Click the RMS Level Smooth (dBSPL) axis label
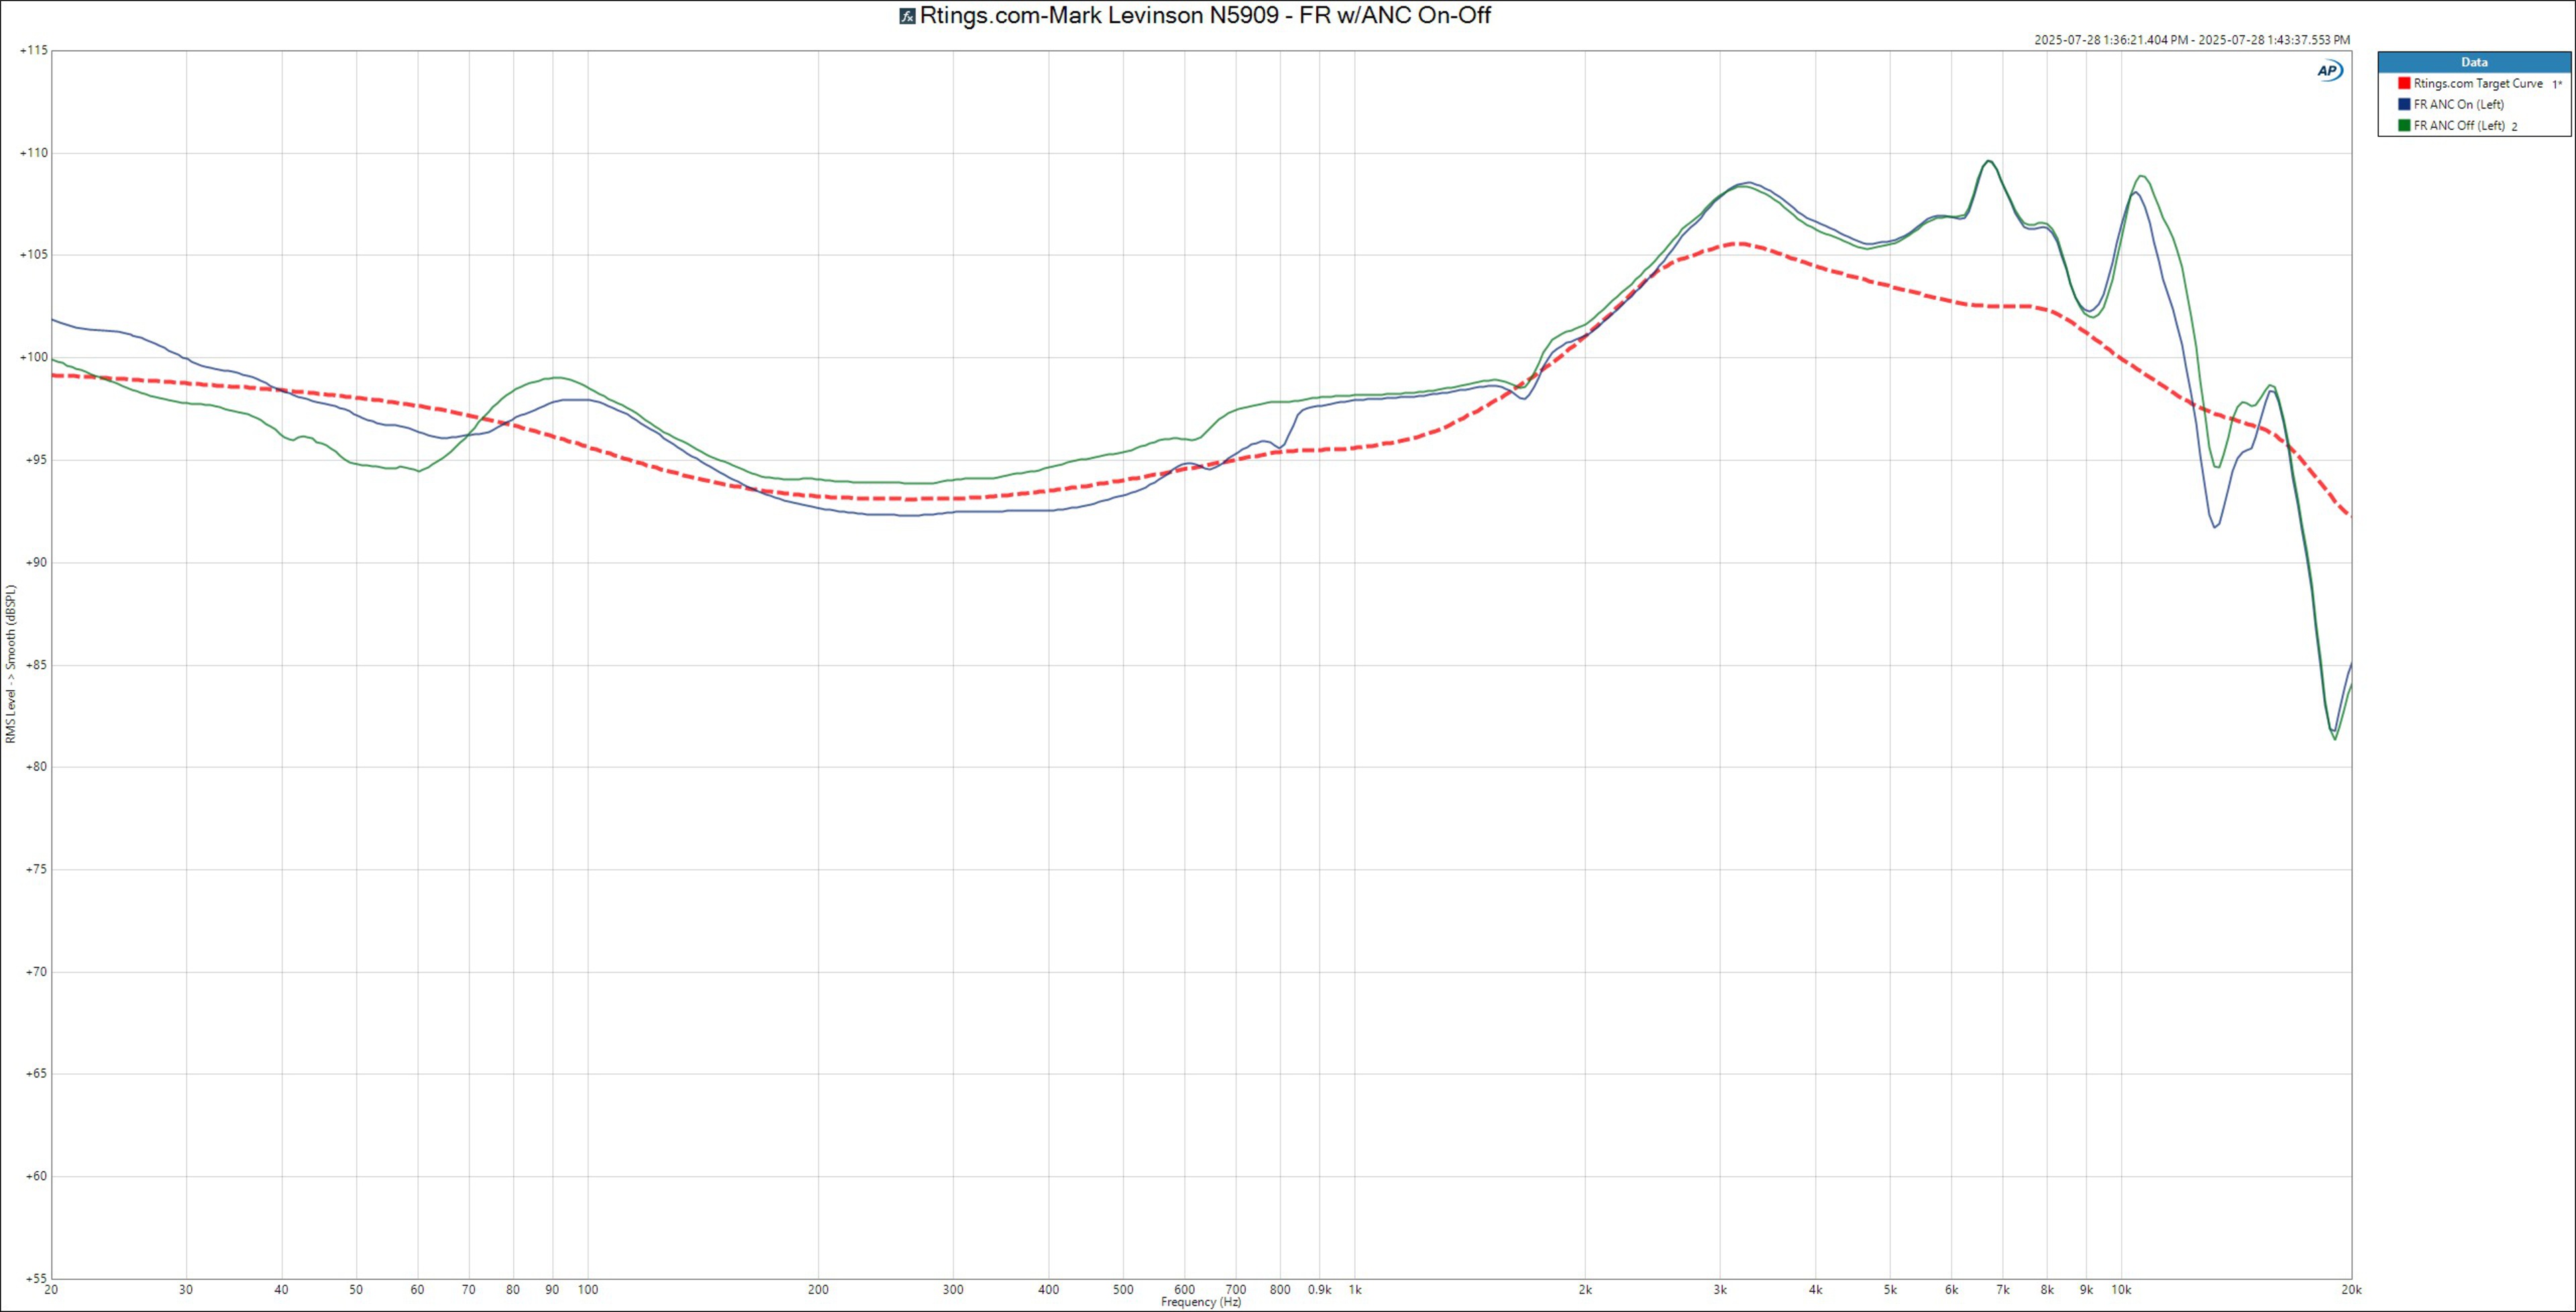Image resolution: width=2576 pixels, height=1312 pixels. (x=11, y=664)
